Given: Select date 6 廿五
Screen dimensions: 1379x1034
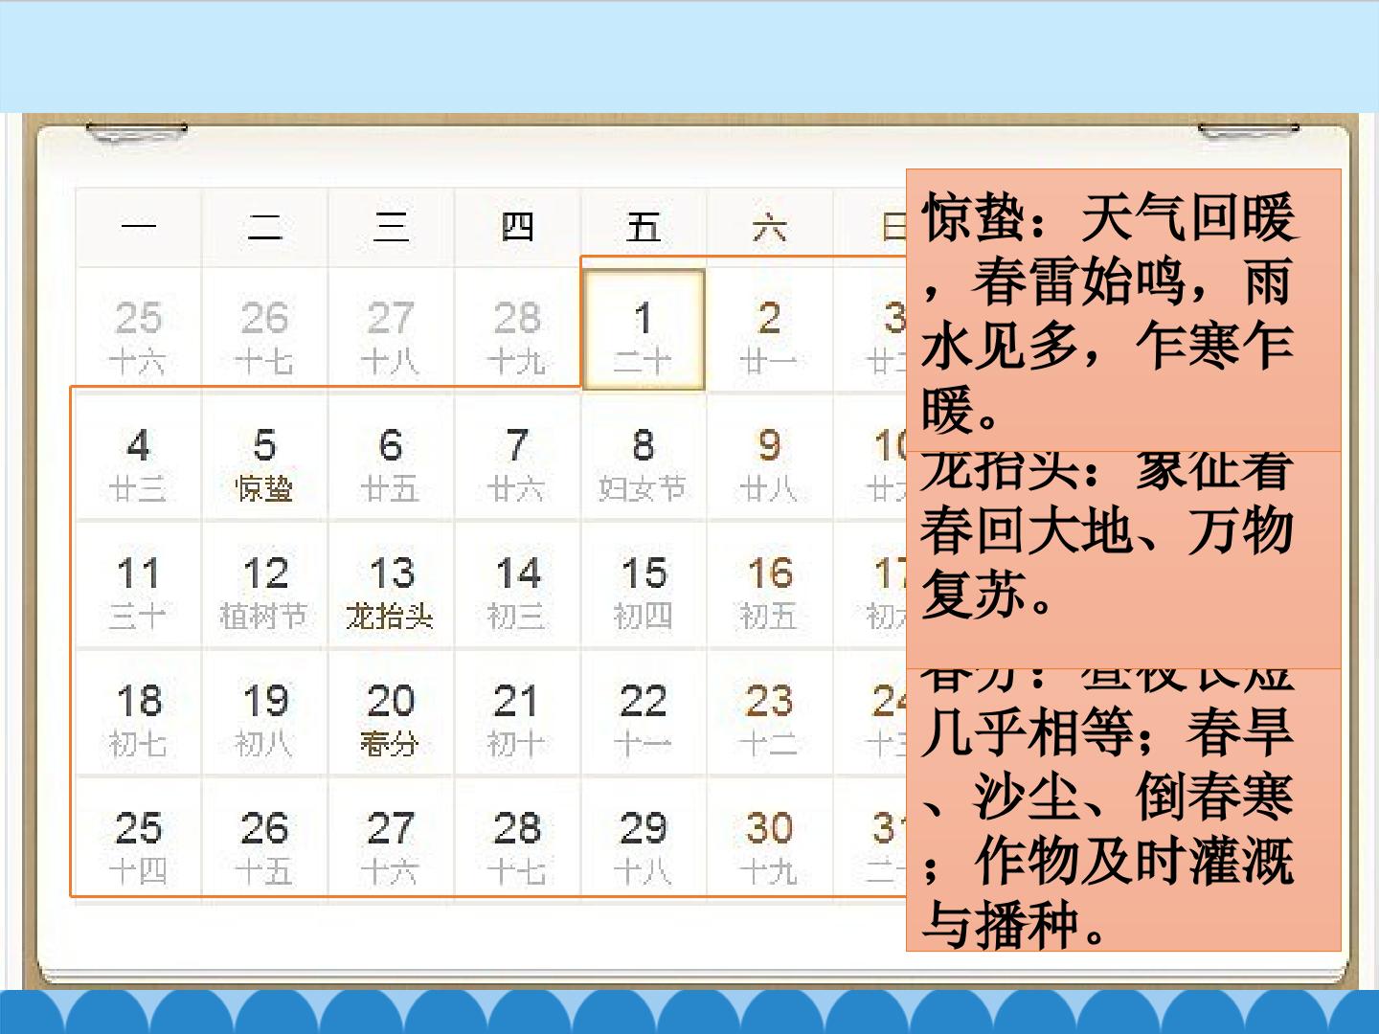Looking at the screenshot, I should click(x=391, y=458).
